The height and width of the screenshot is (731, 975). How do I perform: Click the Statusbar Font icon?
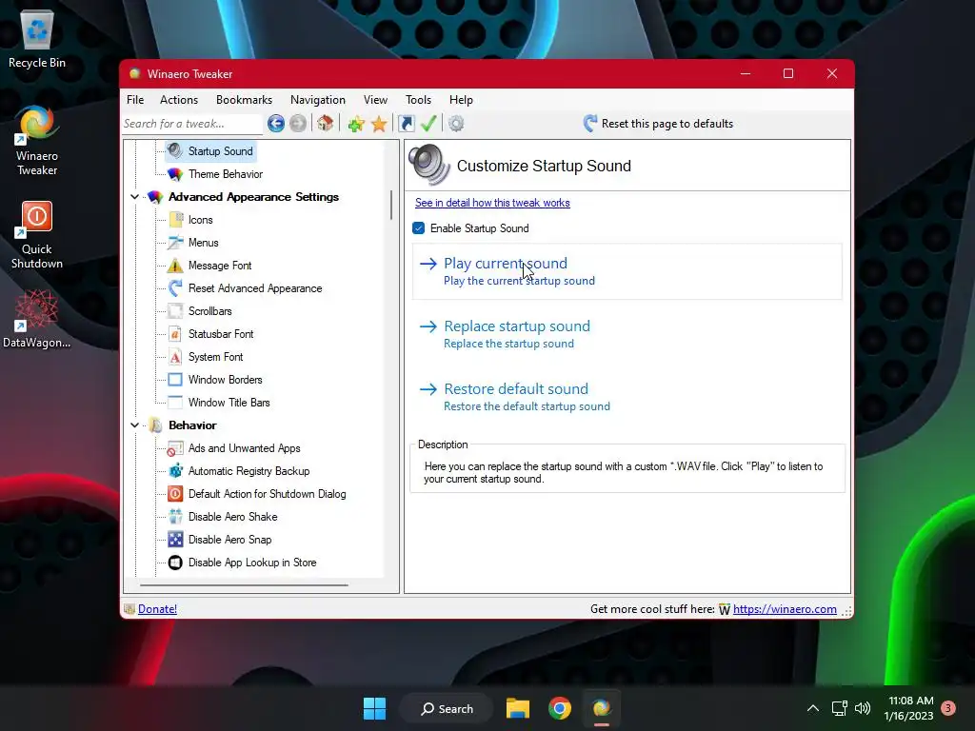coord(175,334)
